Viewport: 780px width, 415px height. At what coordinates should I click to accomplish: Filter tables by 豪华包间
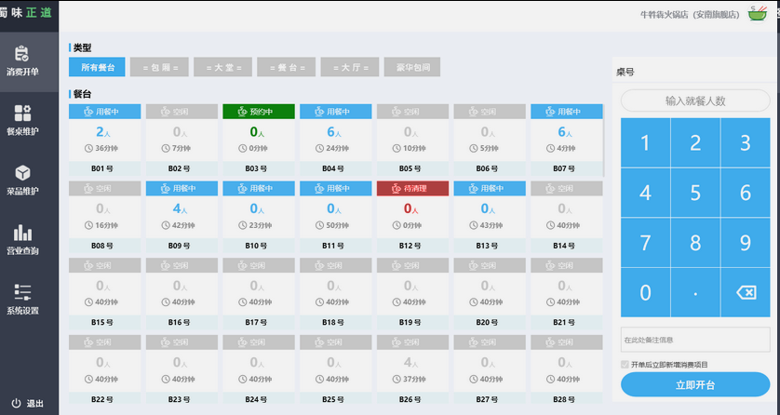coord(410,67)
